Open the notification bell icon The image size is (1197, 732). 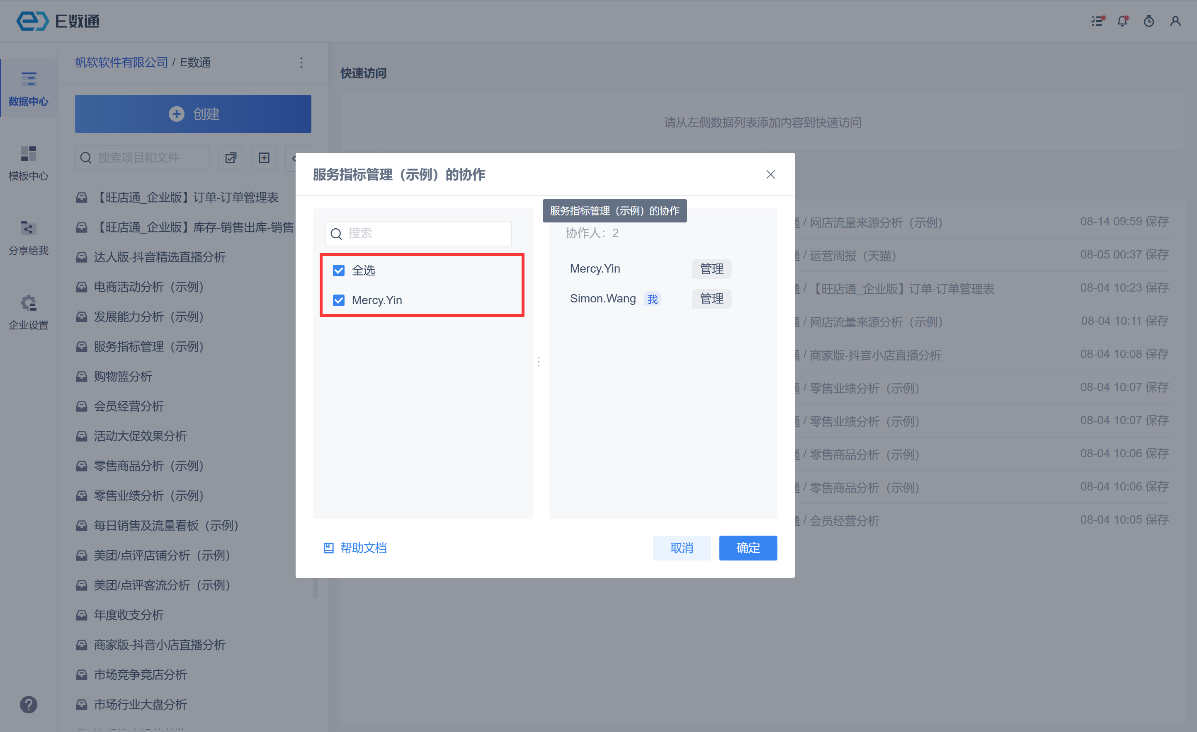pos(1122,21)
